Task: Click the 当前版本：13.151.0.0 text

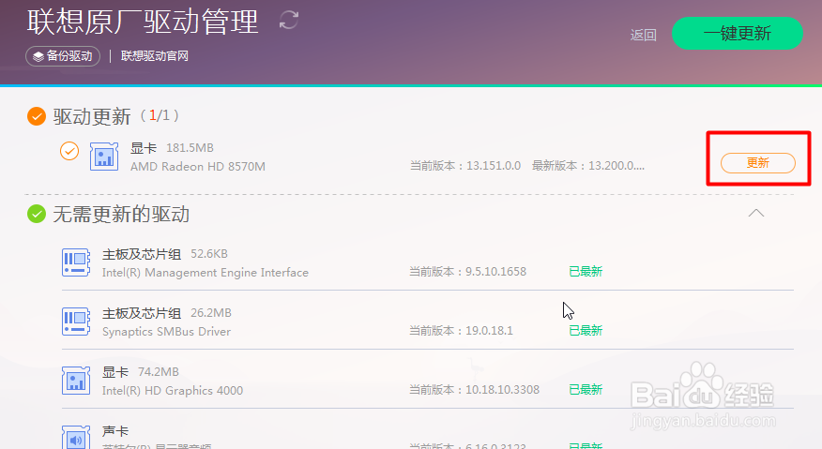Action: [x=465, y=166]
